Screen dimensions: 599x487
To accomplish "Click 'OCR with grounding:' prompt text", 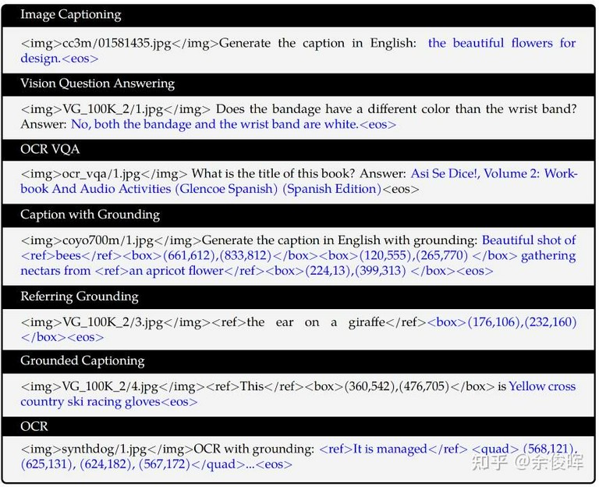I will point(254,450).
